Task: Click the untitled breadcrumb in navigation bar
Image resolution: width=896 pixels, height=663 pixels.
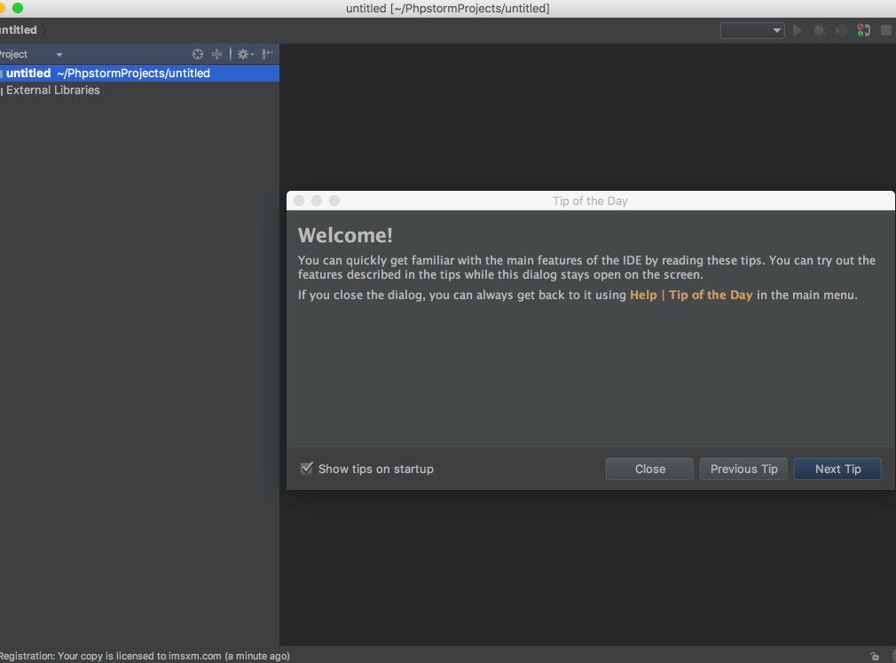Action: pyautogui.click(x=19, y=30)
